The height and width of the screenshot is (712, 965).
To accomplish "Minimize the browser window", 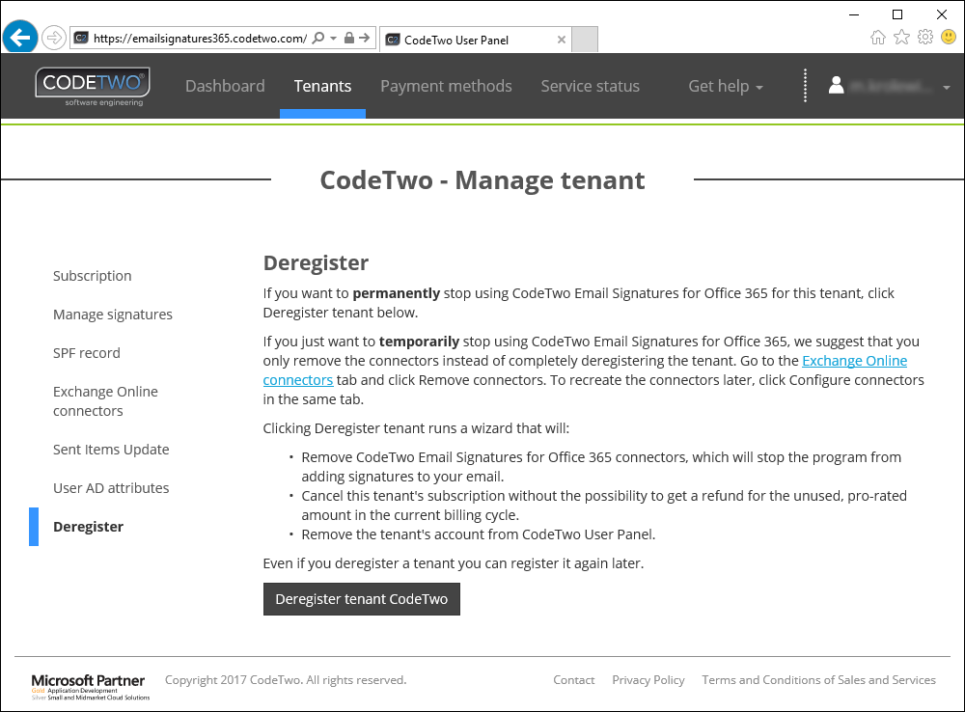I will pyautogui.click(x=854, y=14).
